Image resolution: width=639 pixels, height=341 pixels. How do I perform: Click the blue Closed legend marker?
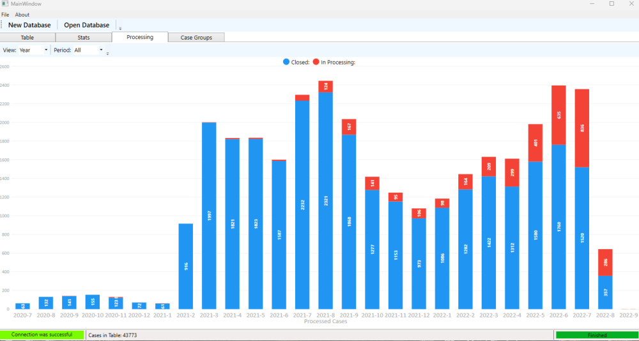pos(286,63)
